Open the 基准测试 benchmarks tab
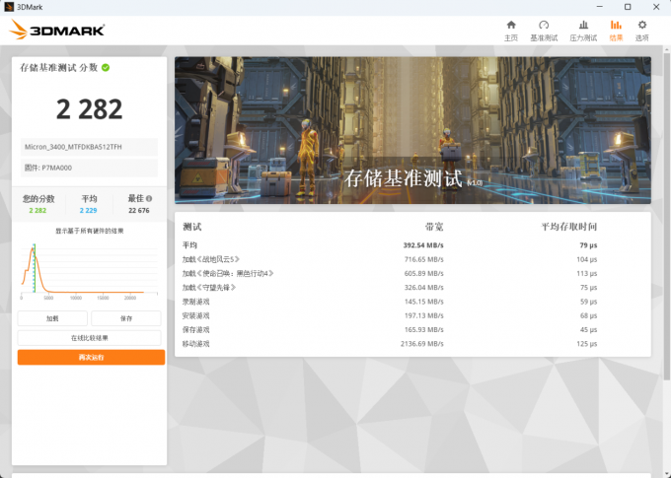 [x=544, y=31]
